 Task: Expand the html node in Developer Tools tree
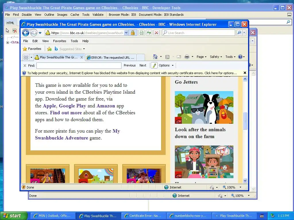(7, 42)
